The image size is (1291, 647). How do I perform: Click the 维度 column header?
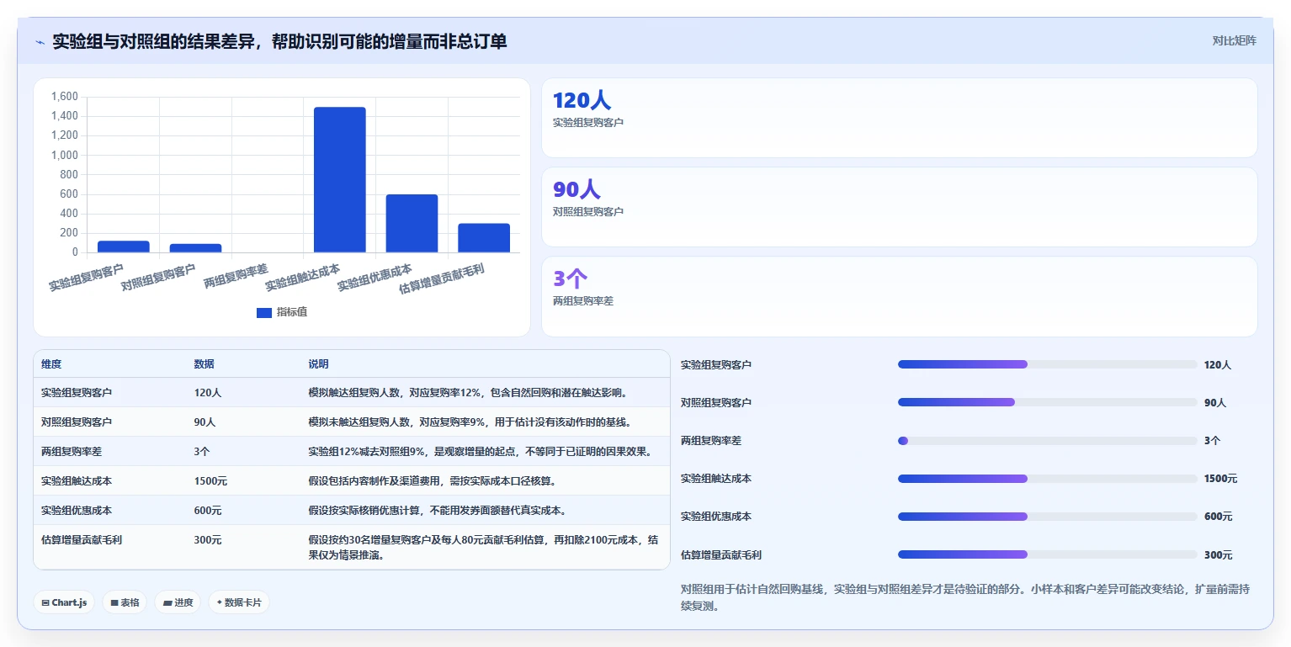(x=51, y=364)
